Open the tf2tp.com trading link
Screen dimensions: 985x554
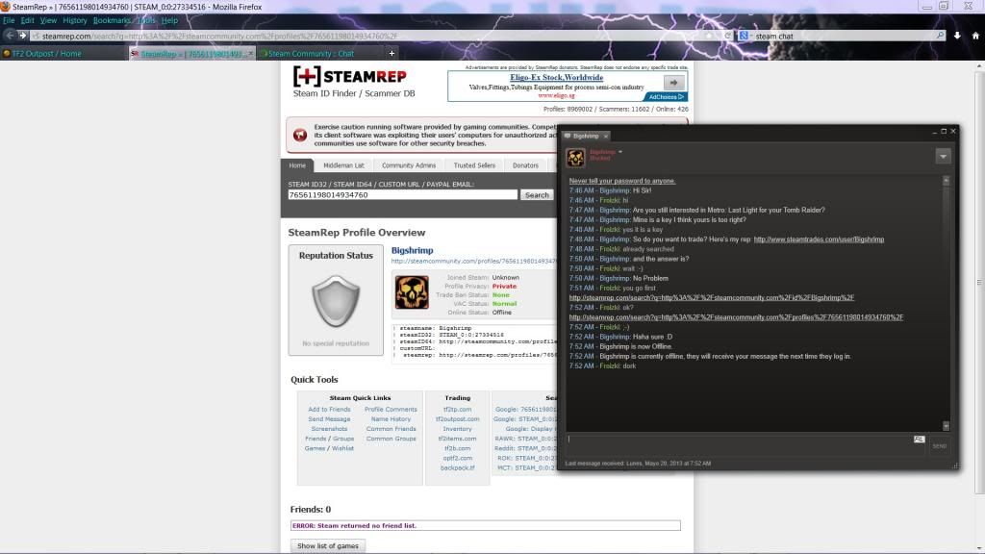pyautogui.click(x=457, y=410)
